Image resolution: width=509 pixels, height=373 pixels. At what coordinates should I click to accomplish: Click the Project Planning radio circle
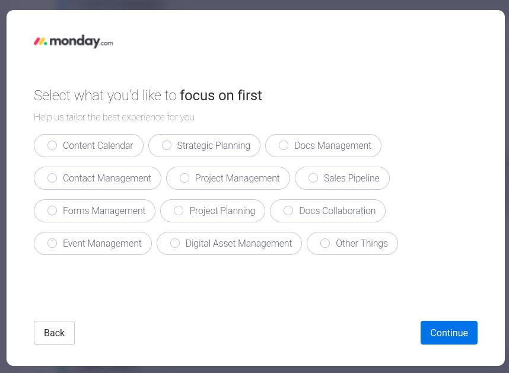(x=179, y=211)
